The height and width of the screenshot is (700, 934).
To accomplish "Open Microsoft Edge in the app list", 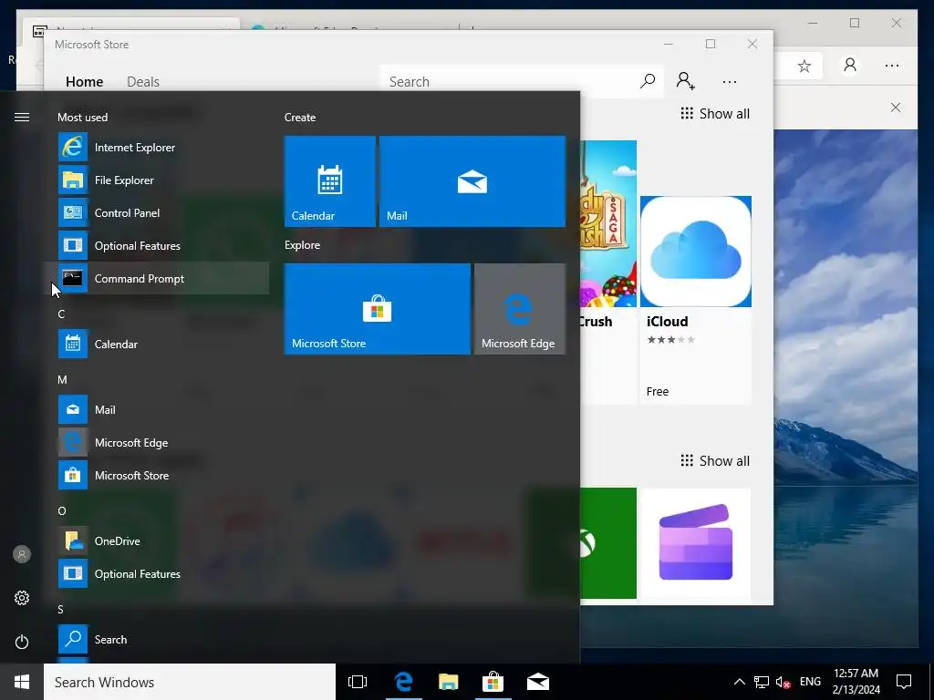I will pos(157,442).
